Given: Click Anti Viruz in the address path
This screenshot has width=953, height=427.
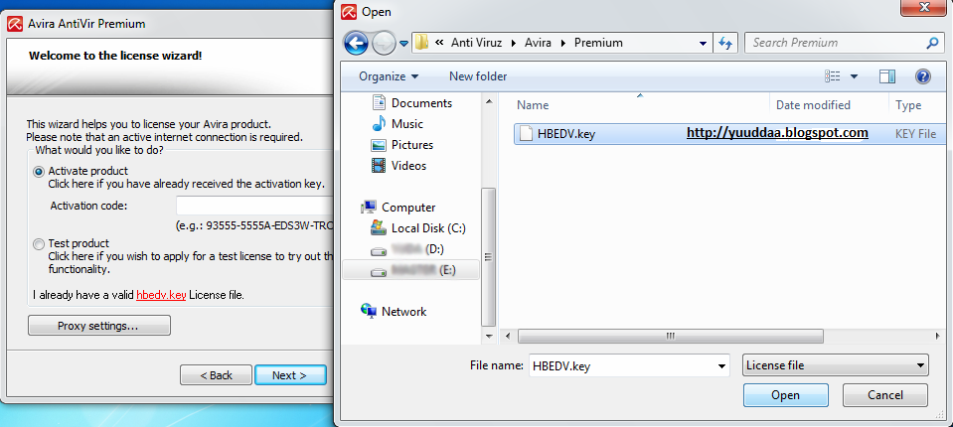Looking at the screenshot, I should tap(477, 43).
